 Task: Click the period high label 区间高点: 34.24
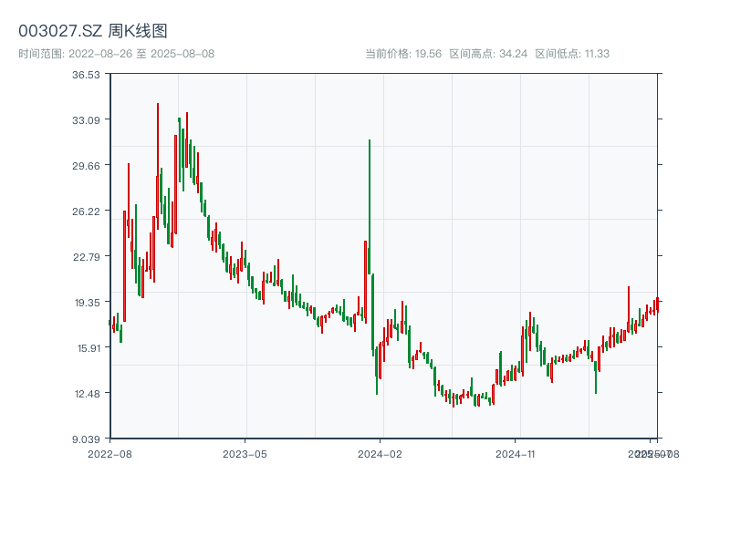click(x=488, y=54)
